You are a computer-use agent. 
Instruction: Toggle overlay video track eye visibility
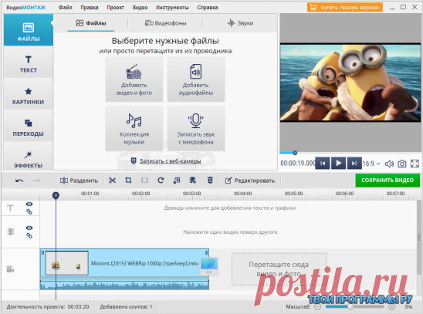click(x=29, y=228)
